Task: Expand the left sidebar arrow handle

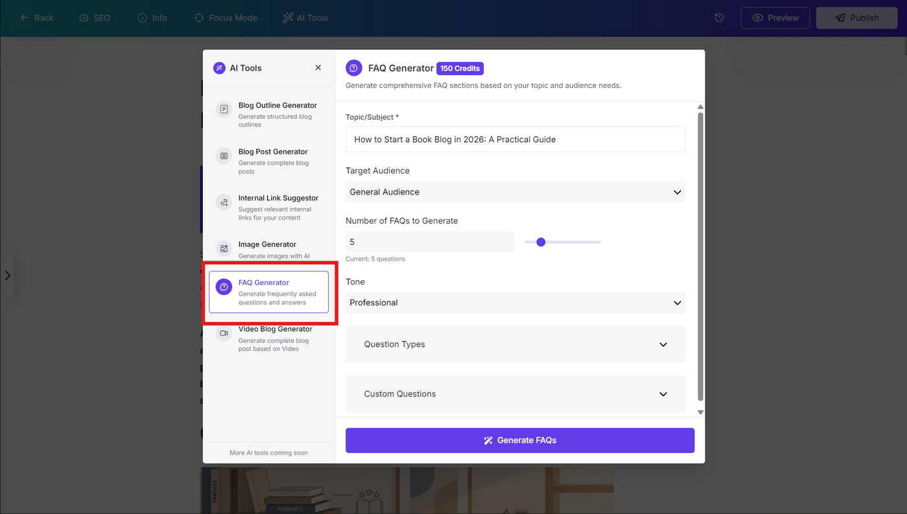Action: 7,275
